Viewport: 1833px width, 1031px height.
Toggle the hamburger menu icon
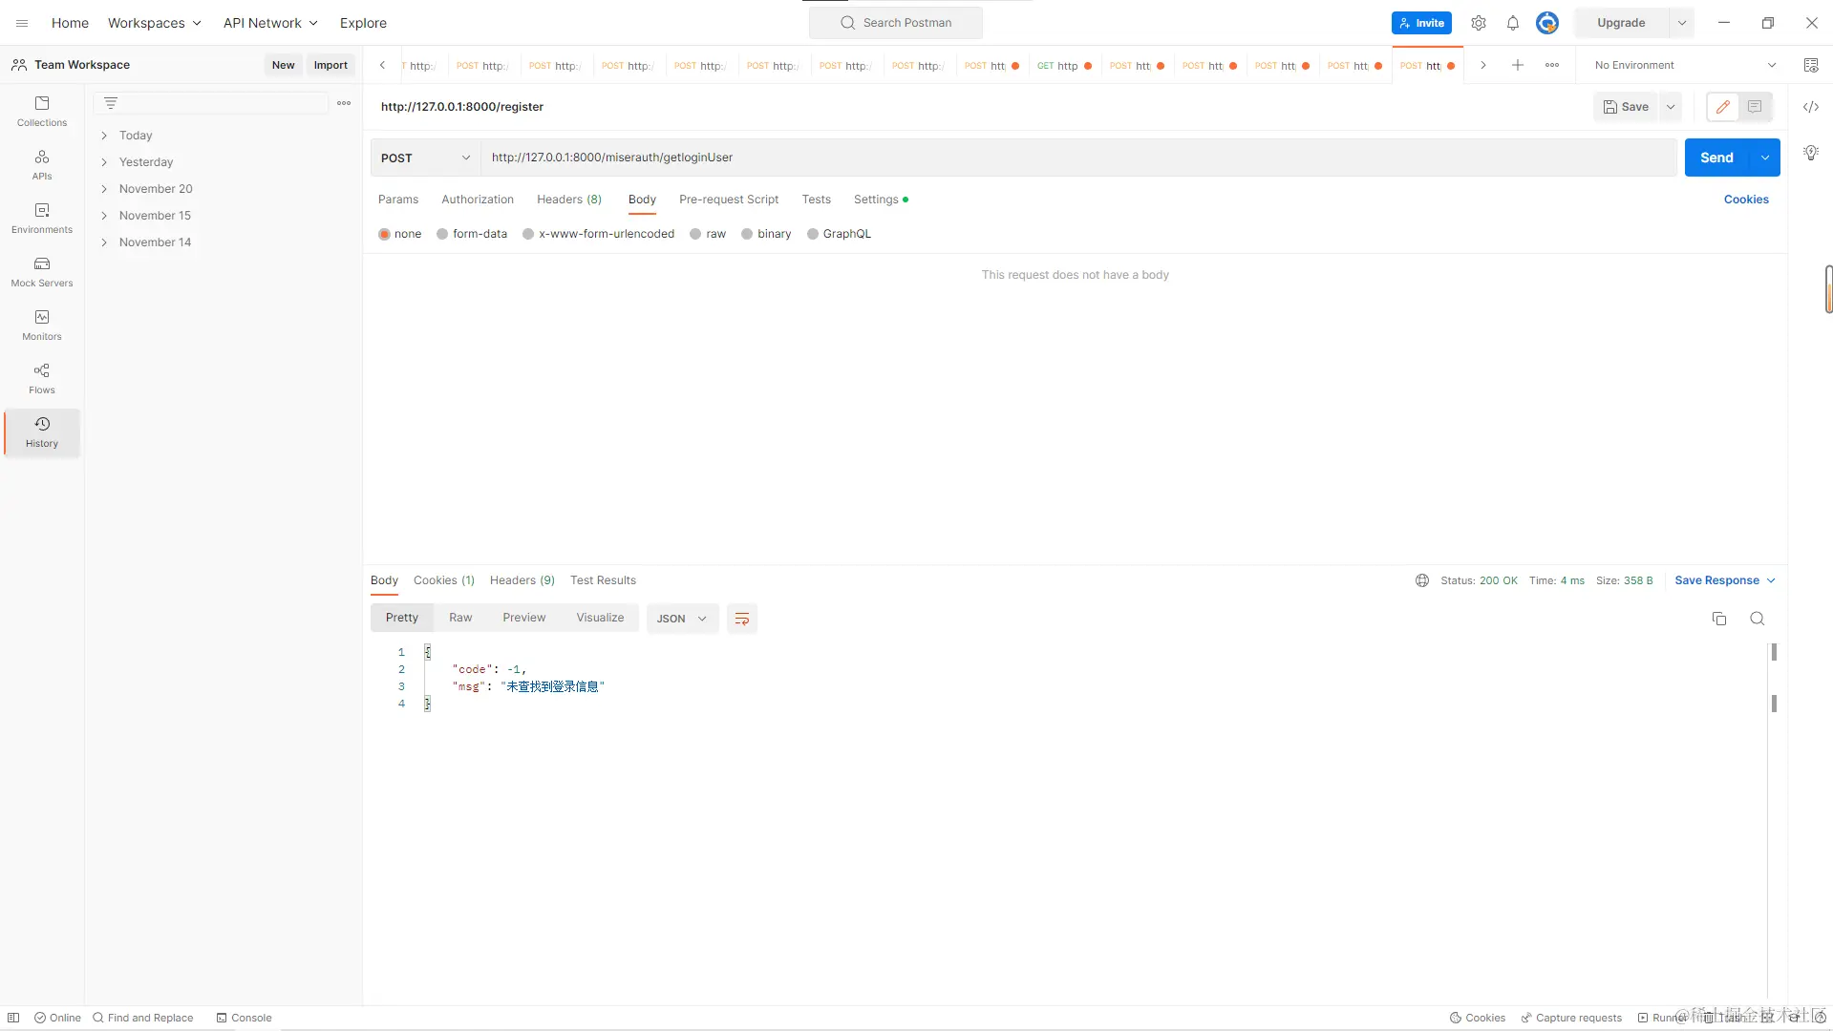tap(22, 23)
